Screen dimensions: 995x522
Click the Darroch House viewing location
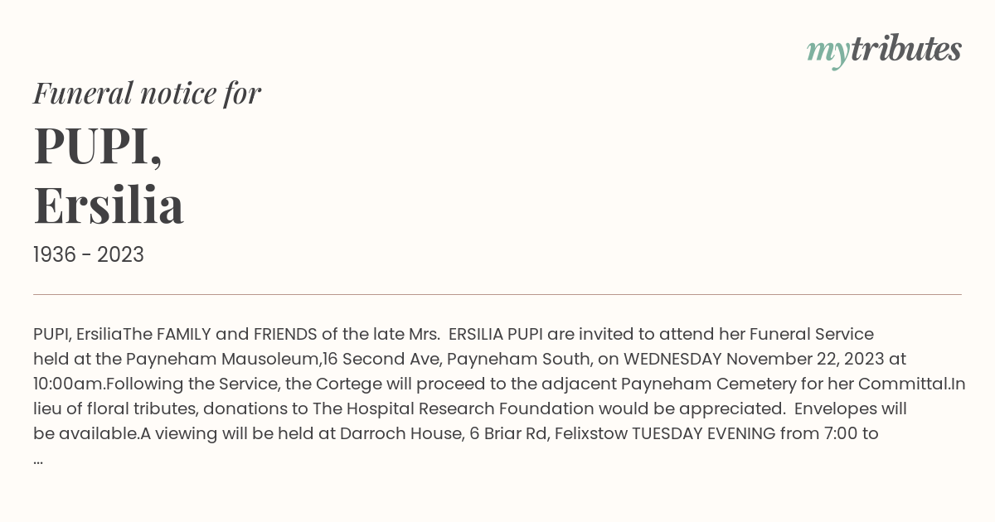click(400, 433)
